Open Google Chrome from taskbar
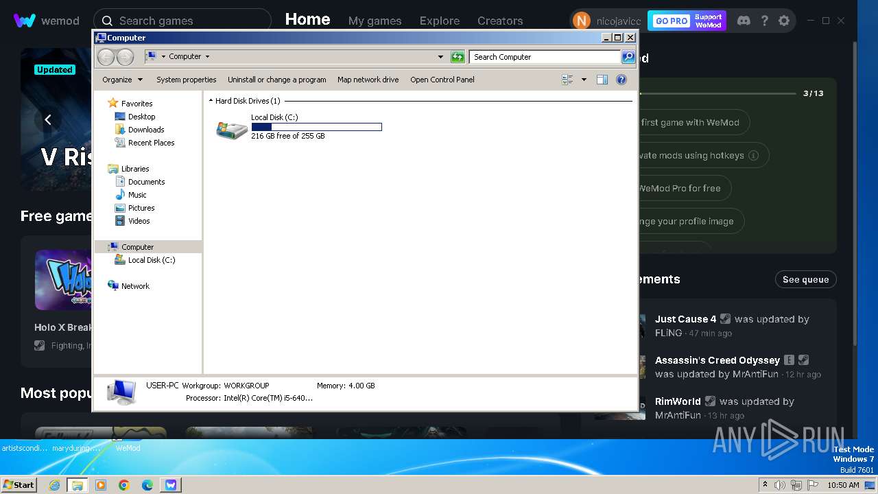Screen dimensions: 878x494 pos(124,485)
